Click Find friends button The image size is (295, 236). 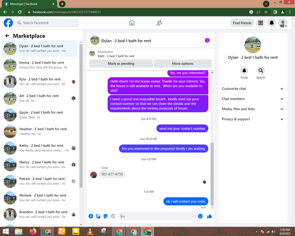click(242, 23)
